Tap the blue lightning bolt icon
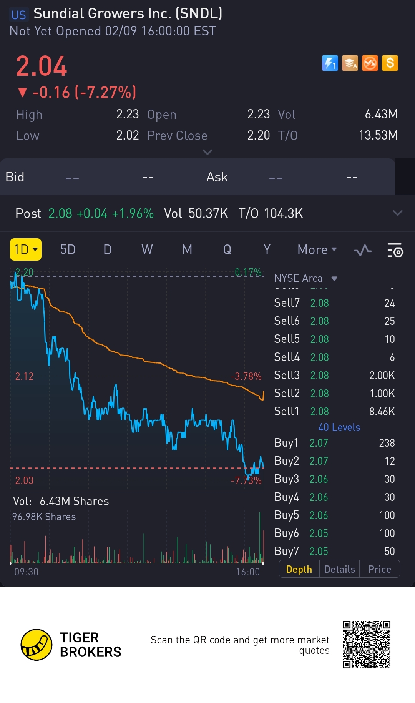This screenshot has width=415, height=703. (x=330, y=63)
